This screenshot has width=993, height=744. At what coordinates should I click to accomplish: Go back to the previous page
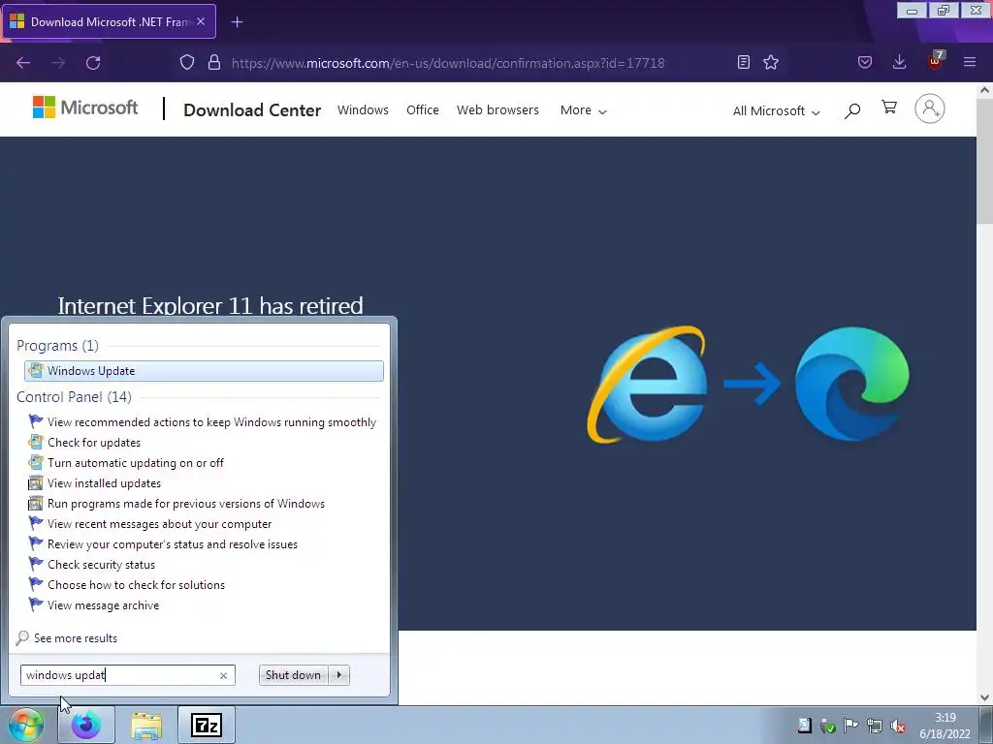23,63
